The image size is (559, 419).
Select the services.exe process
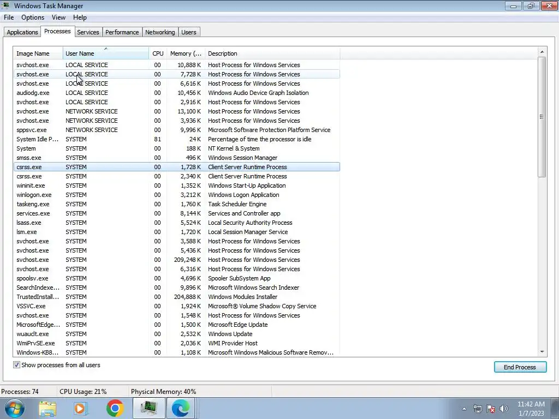[176, 213]
